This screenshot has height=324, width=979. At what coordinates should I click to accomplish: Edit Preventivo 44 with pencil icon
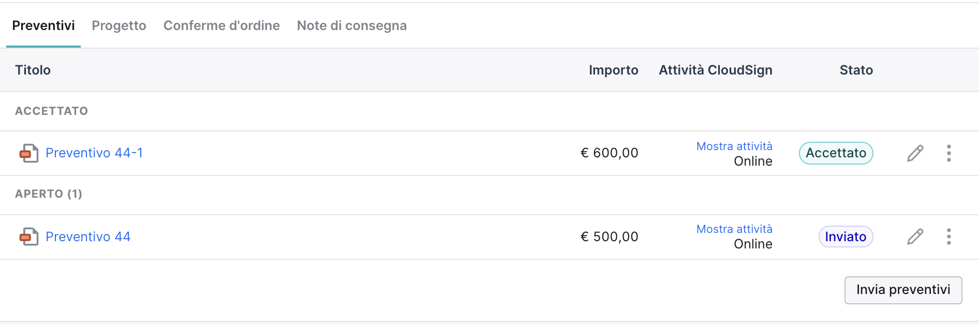tap(915, 237)
